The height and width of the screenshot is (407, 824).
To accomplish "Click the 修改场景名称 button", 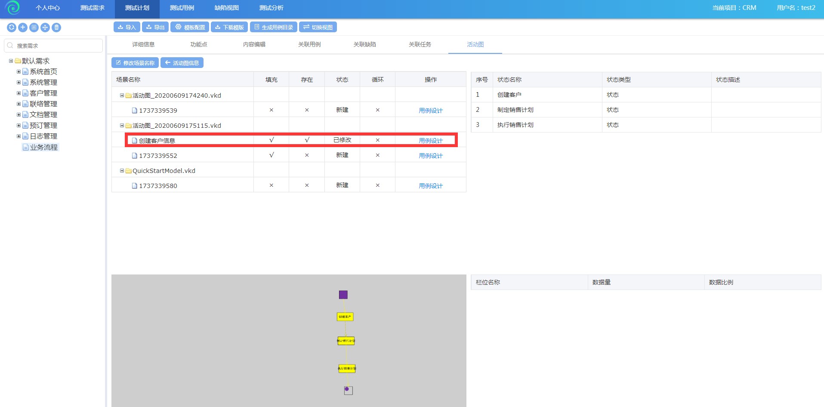I will point(135,63).
